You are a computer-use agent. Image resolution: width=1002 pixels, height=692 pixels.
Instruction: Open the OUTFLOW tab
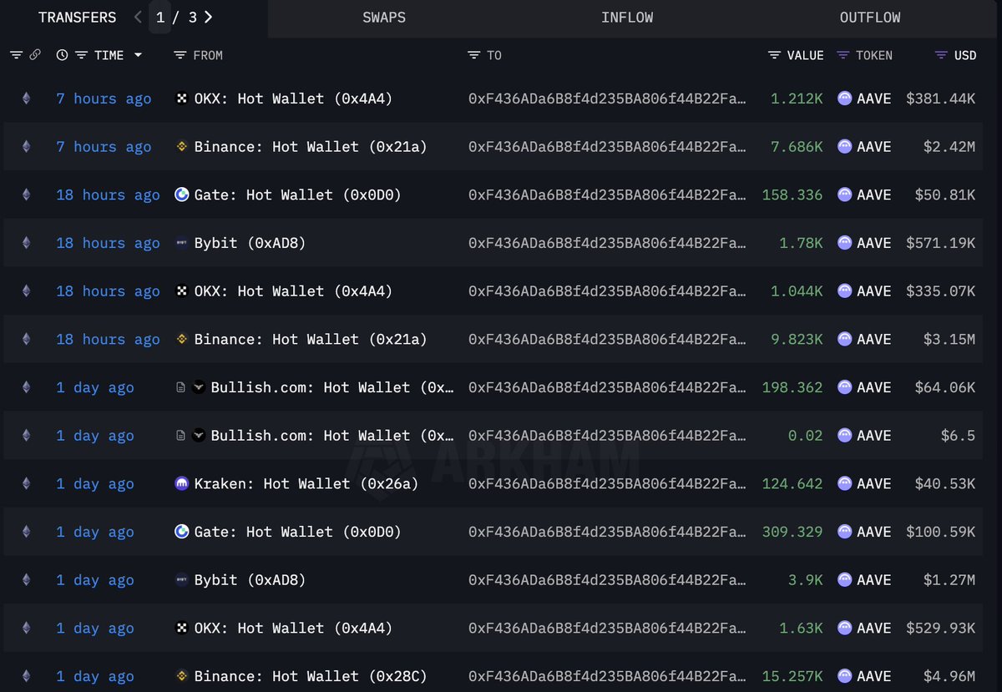(x=870, y=18)
